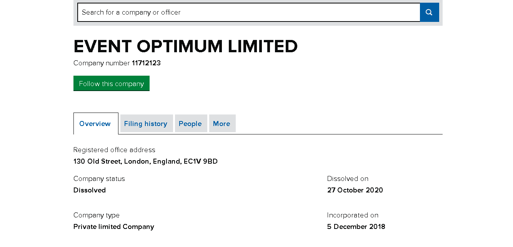Click the 130 Old Street address text
The height and width of the screenshot is (247, 513).
pyautogui.click(x=145, y=161)
